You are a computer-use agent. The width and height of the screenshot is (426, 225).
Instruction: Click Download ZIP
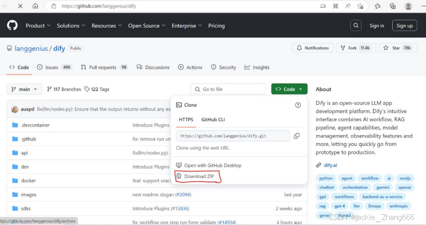[199, 176]
